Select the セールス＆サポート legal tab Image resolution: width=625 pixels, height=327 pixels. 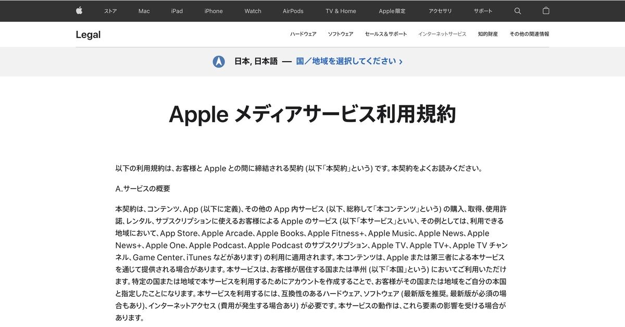(x=386, y=34)
